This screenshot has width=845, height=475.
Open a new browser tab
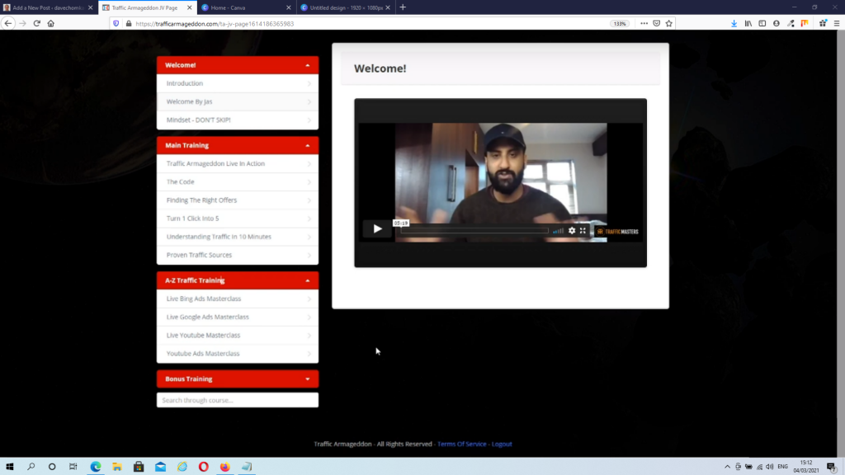[403, 7]
